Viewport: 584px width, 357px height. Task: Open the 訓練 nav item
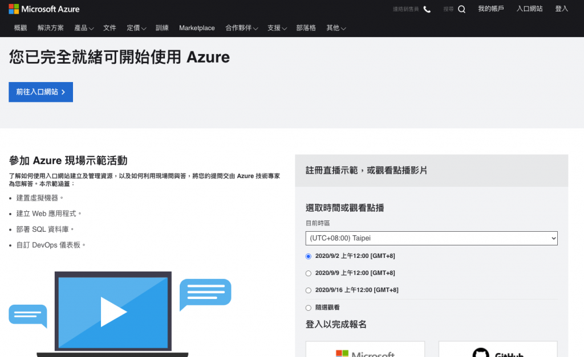point(162,28)
